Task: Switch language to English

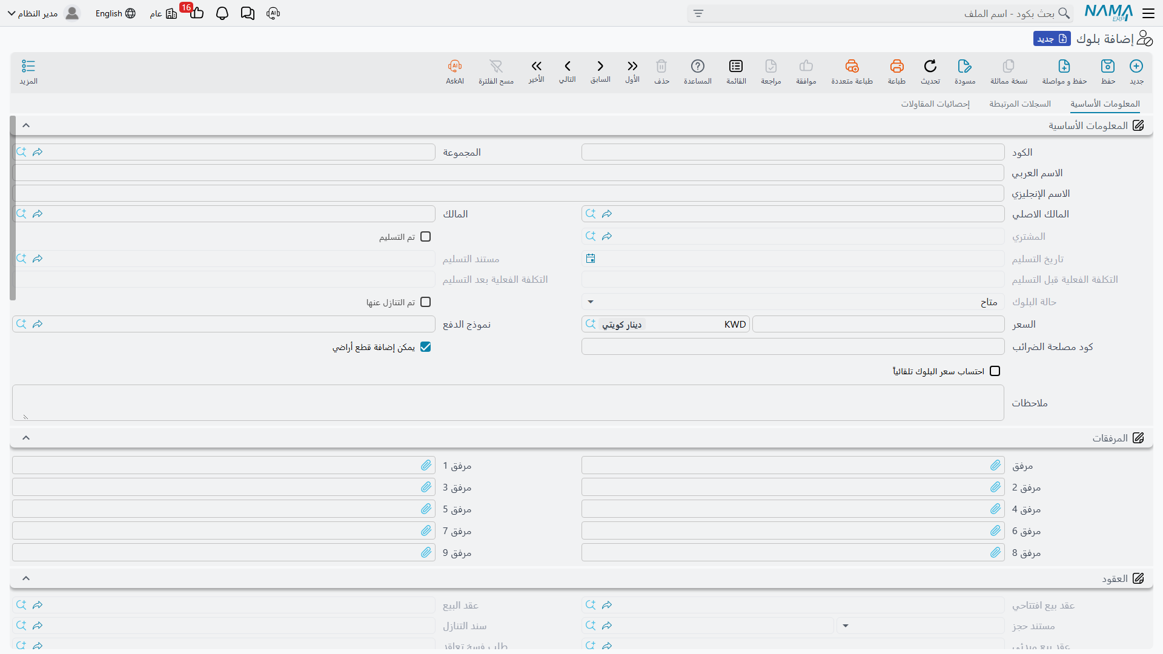Action: 115,13
